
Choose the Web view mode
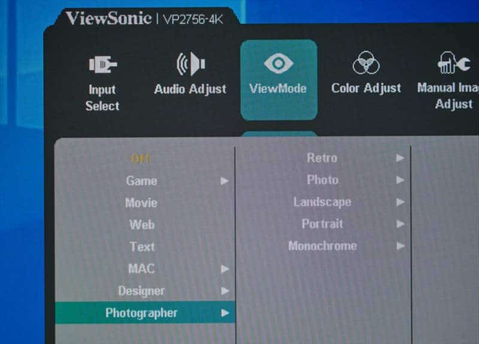pos(142,225)
